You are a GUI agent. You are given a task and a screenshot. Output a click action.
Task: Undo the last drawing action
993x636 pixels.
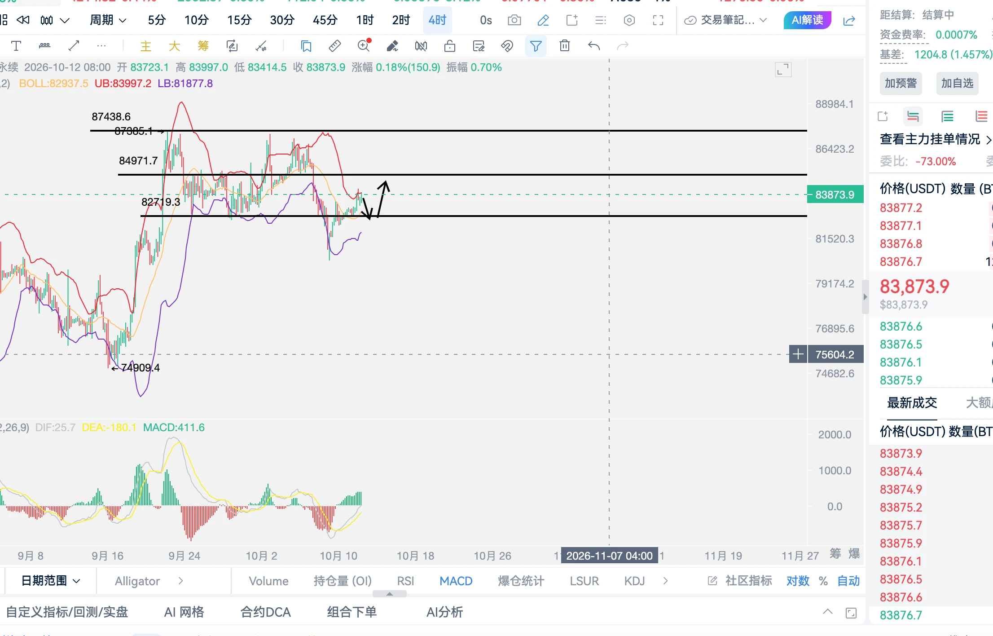(x=593, y=46)
